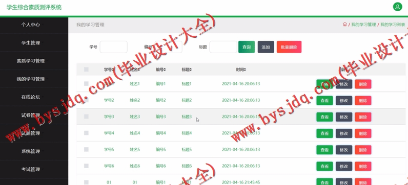Check the checkbox for row 学号6

87,166
